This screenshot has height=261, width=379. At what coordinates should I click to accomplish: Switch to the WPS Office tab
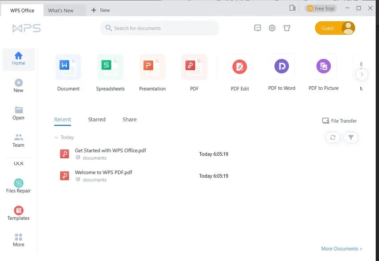(22, 10)
